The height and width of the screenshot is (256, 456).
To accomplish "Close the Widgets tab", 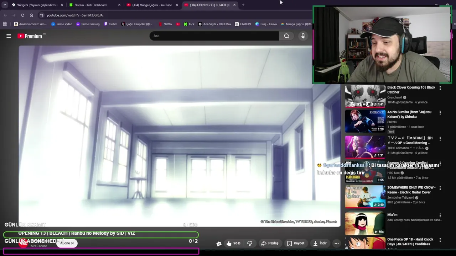I will pos(62,5).
